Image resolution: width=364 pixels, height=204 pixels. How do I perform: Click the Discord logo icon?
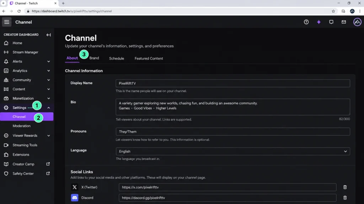[75, 198]
